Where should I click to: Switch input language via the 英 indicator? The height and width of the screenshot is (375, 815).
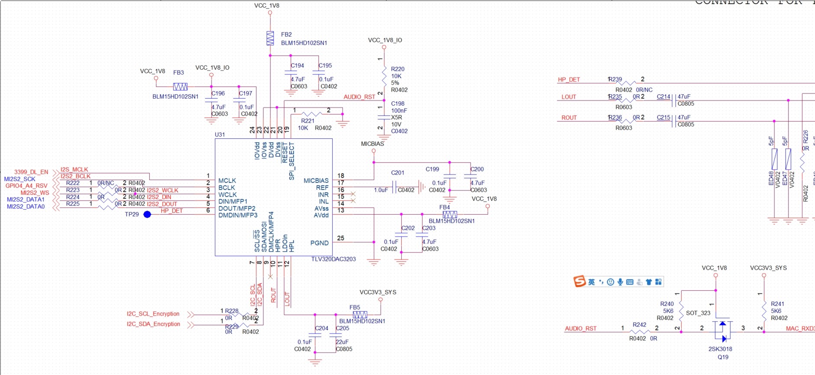point(591,282)
